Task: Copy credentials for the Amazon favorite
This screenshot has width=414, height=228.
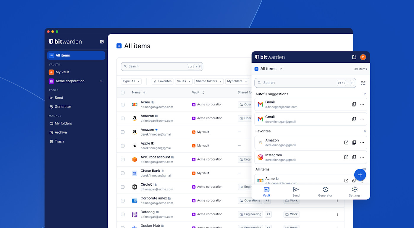Action: [x=354, y=142]
